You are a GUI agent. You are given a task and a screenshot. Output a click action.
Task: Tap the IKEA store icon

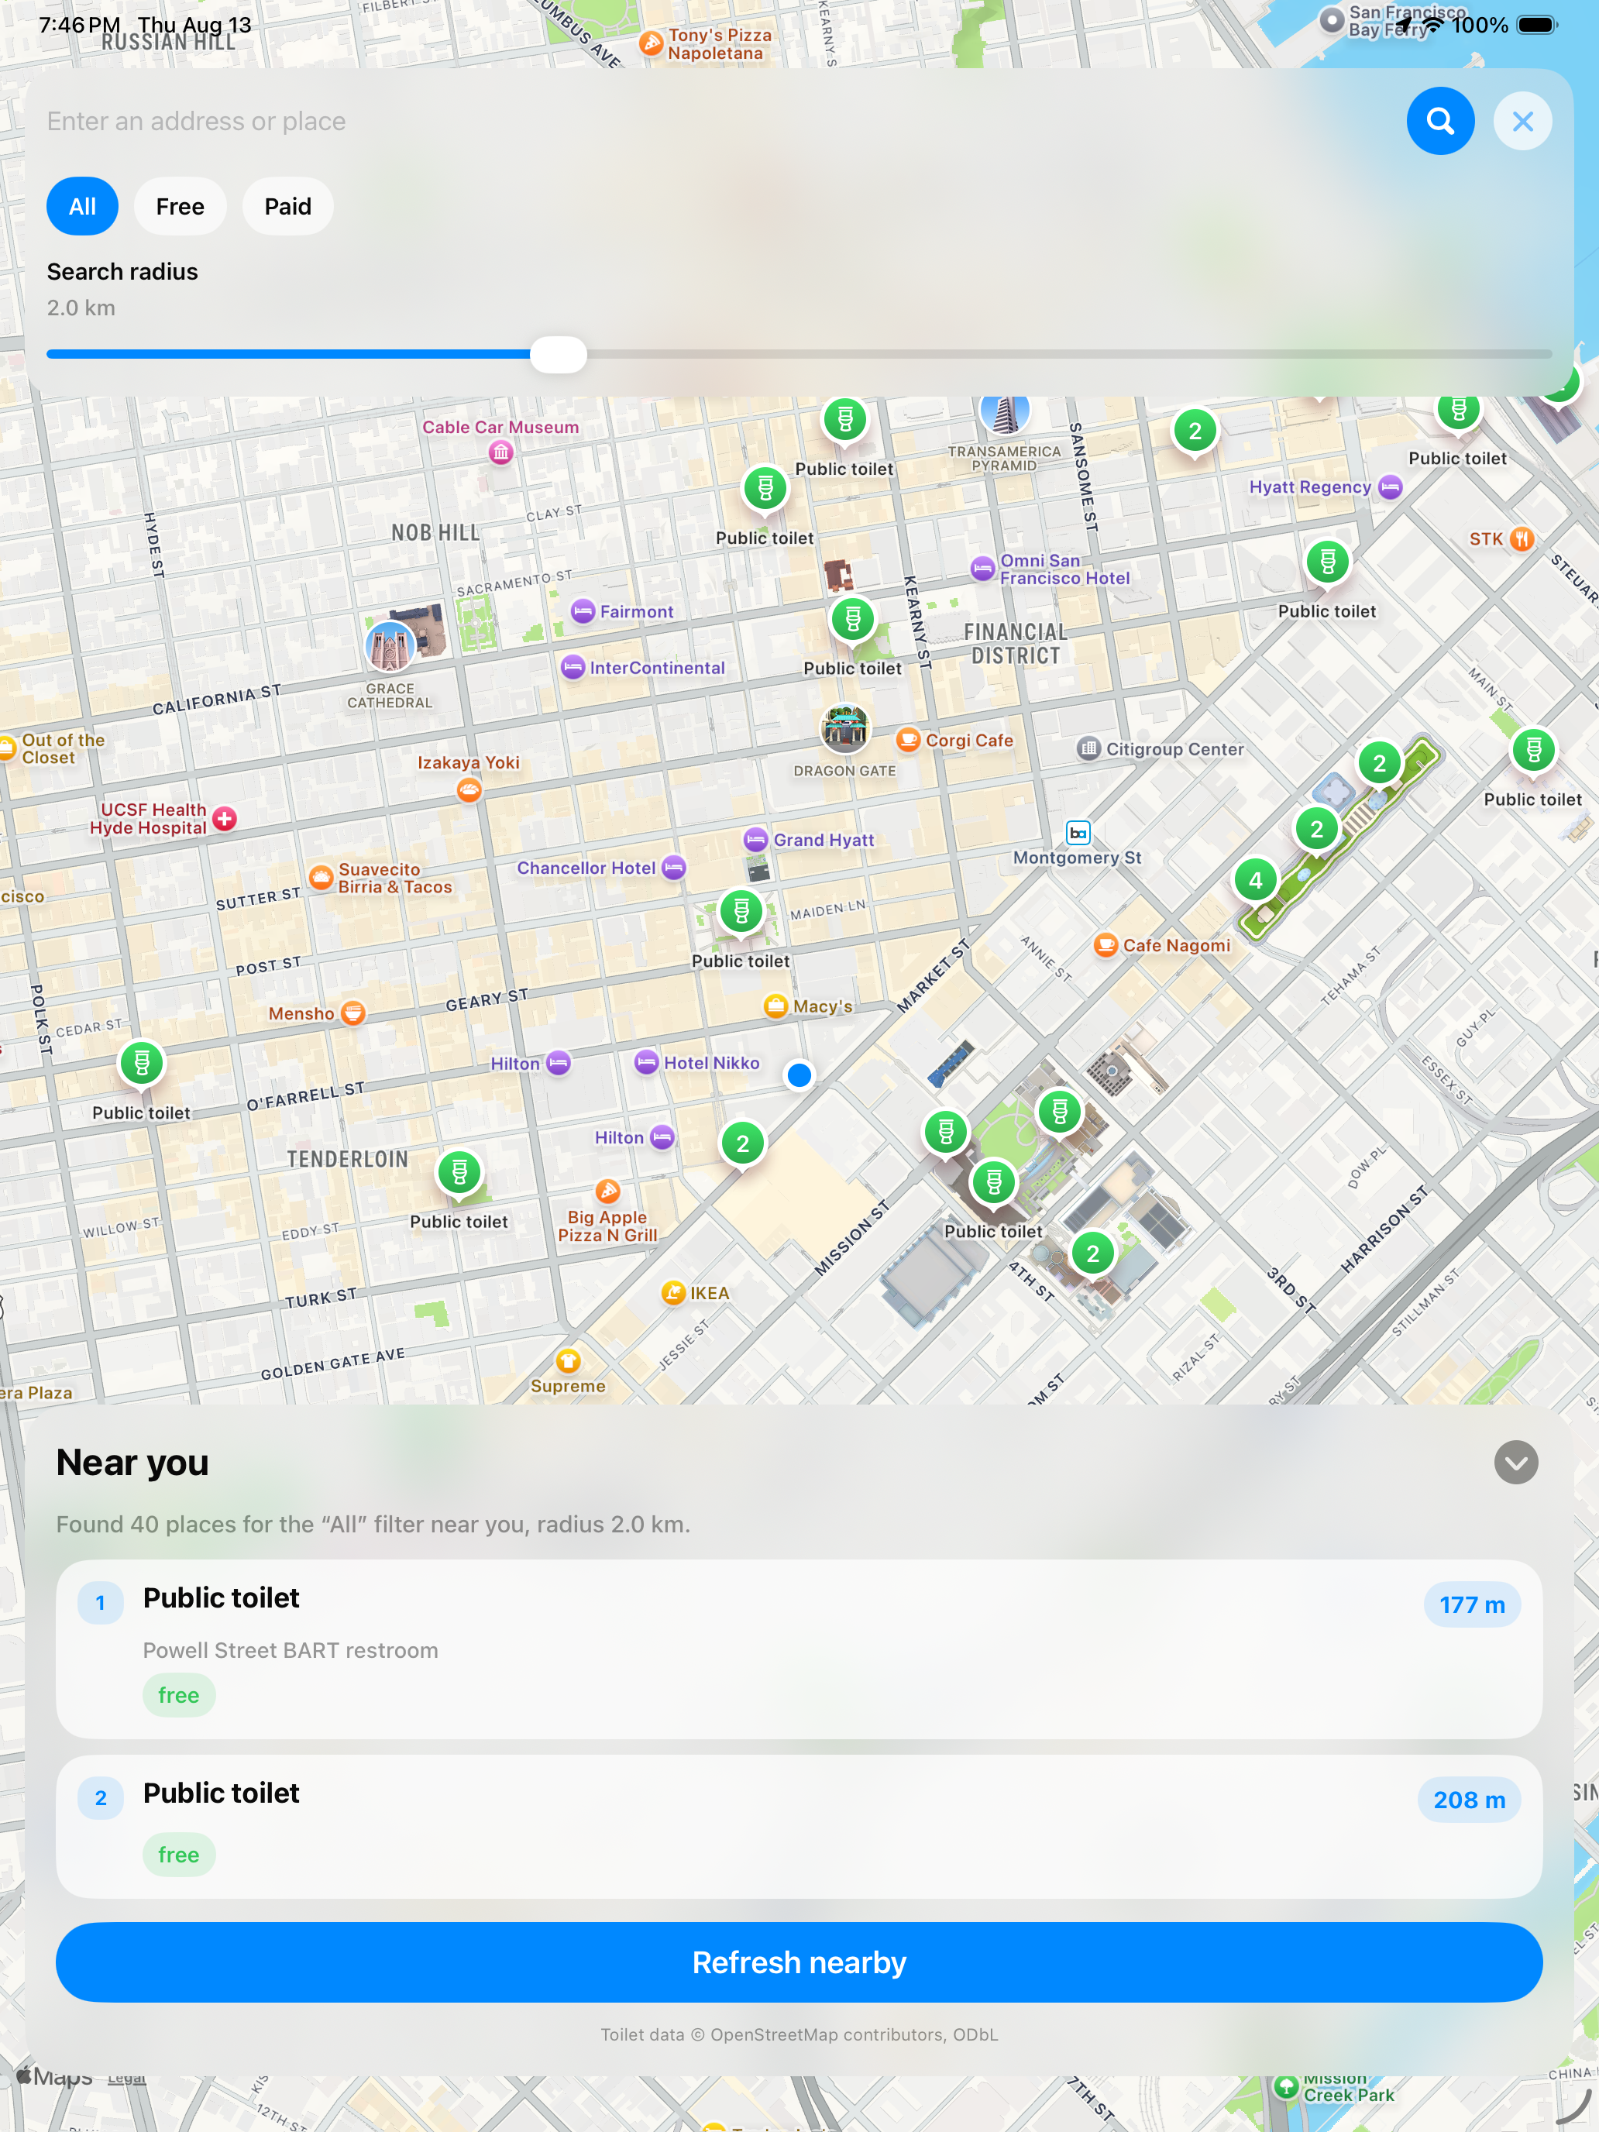[674, 1294]
